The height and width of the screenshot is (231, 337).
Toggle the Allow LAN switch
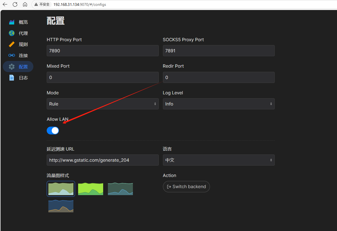tap(53, 131)
